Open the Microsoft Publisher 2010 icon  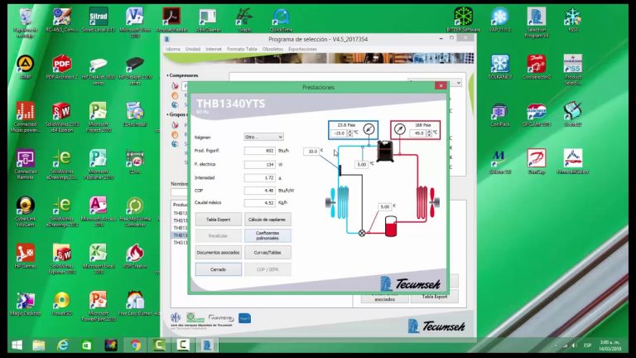pos(99,164)
